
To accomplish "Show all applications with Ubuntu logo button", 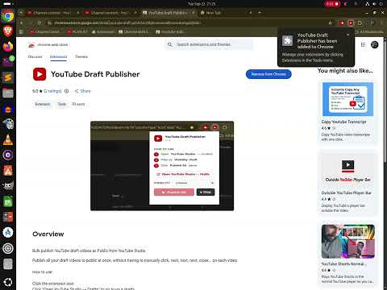I will [x=8, y=282].
